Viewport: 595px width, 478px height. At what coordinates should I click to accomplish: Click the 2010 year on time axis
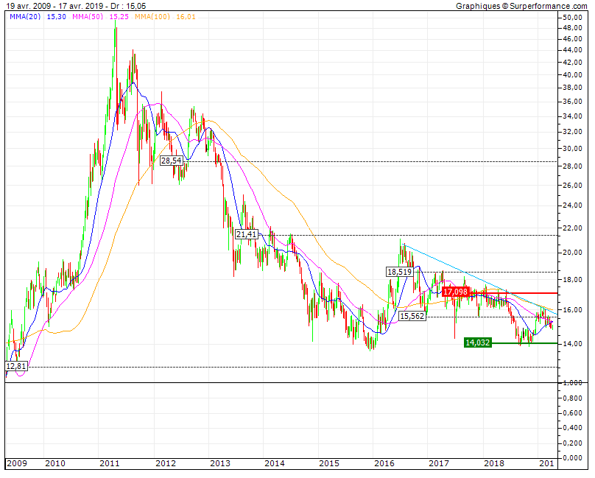click(55, 463)
